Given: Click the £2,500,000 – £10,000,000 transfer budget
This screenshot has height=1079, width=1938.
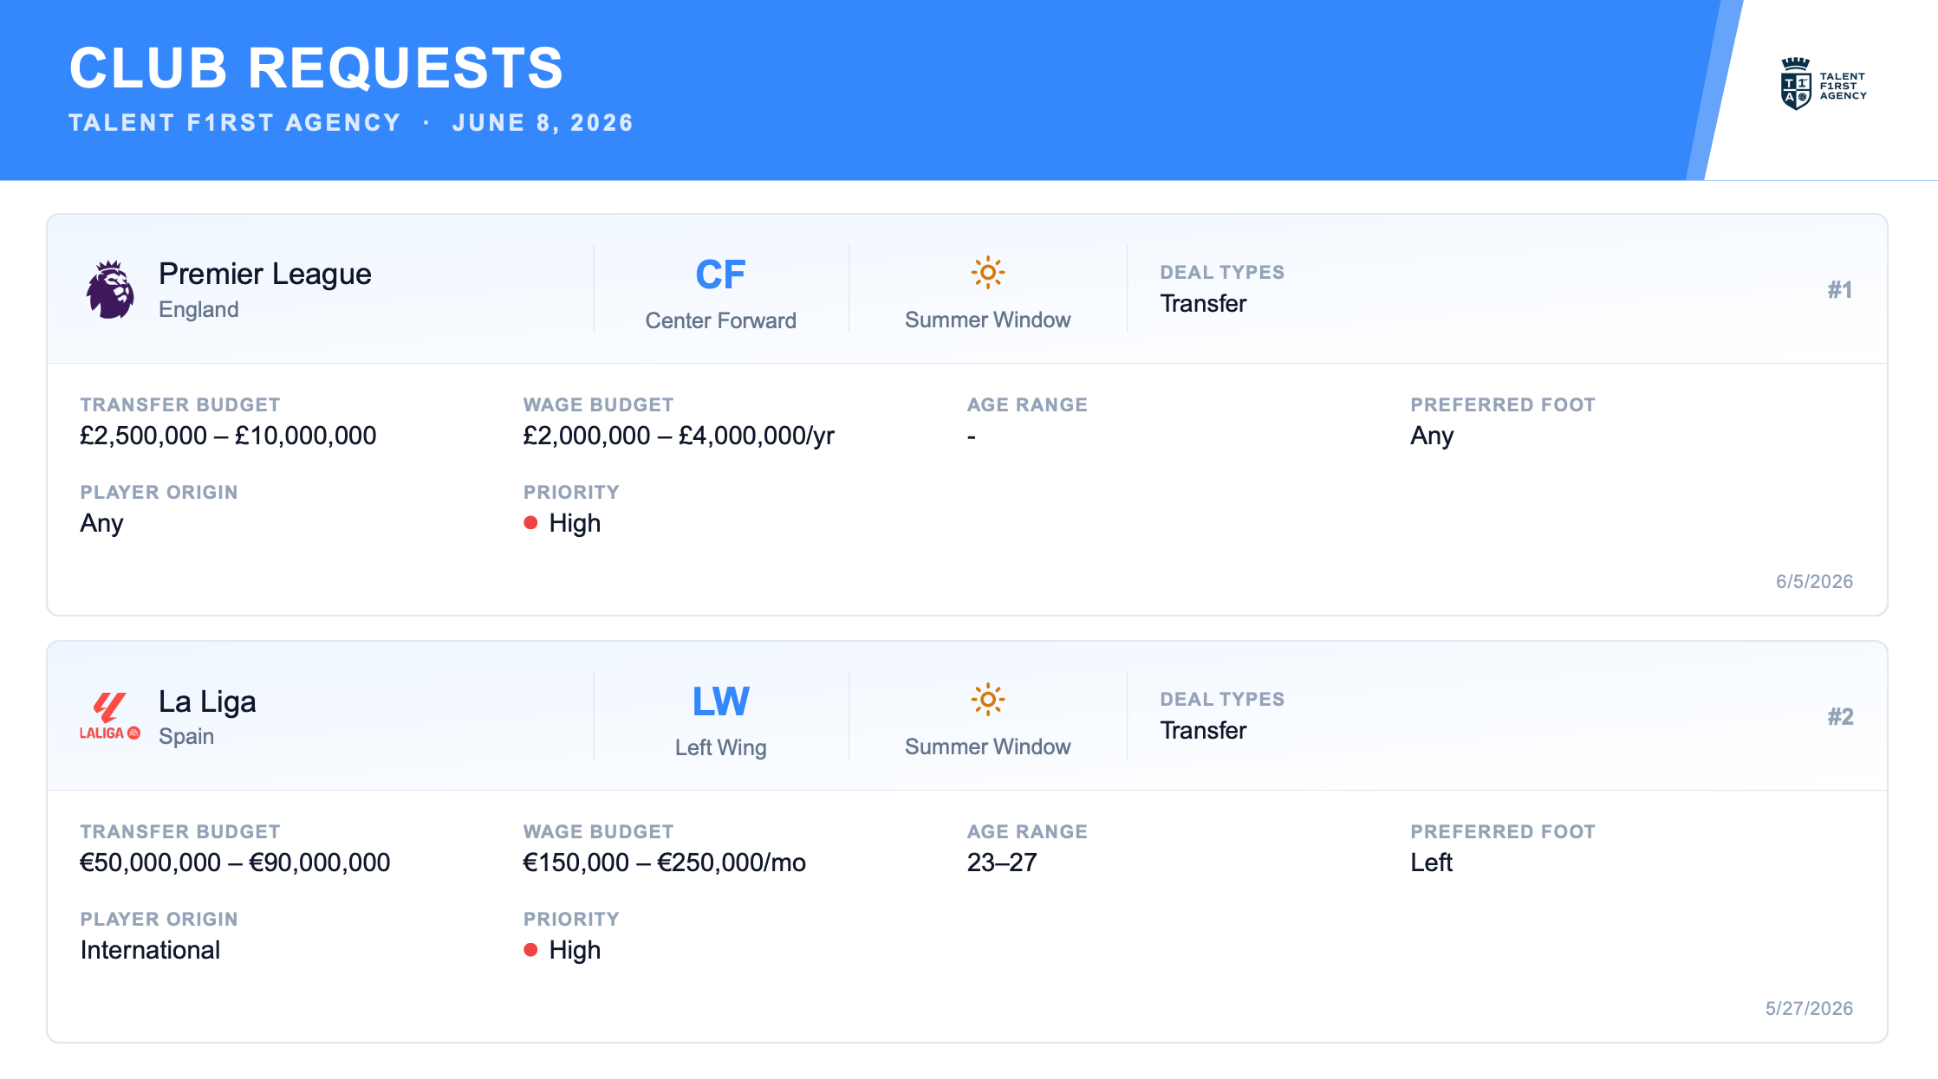Looking at the screenshot, I should (x=228, y=436).
